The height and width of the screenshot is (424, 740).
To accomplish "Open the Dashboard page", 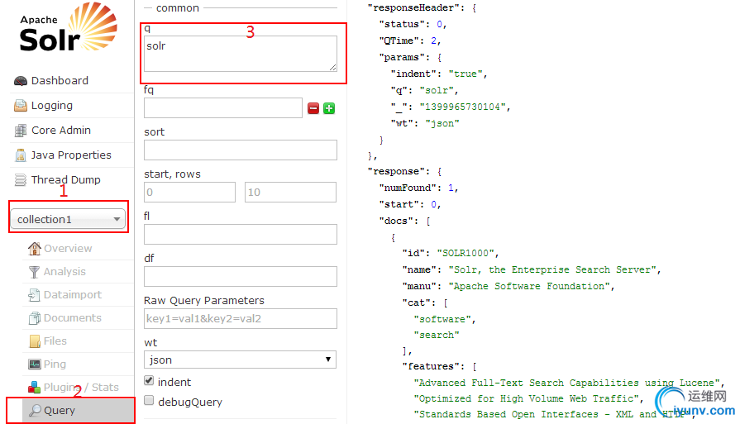I will pyautogui.click(x=60, y=81).
